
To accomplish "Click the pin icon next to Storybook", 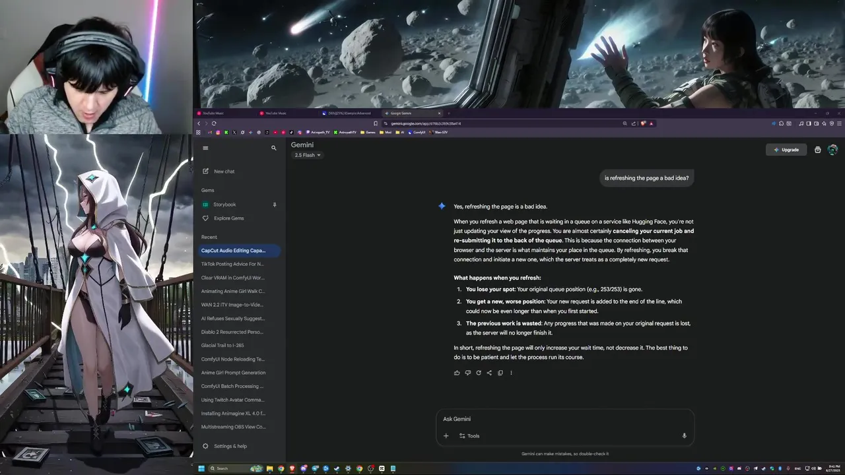I will tap(275, 205).
